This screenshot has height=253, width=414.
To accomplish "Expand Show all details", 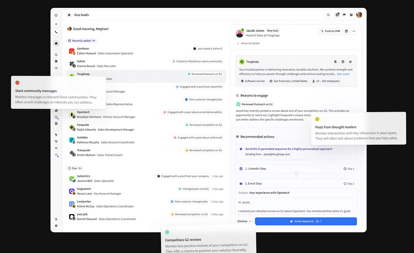I will click(x=248, y=43).
